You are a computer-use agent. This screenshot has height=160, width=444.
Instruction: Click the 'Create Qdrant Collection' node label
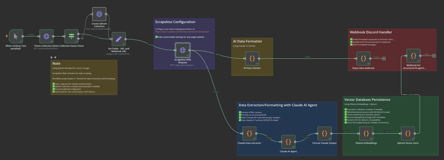pyautogui.click(x=99, y=25)
